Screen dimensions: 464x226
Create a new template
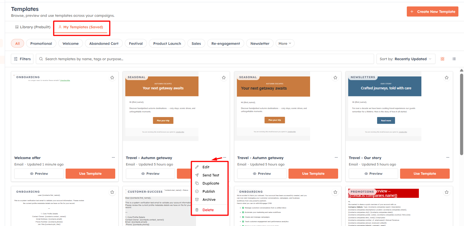click(432, 11)
